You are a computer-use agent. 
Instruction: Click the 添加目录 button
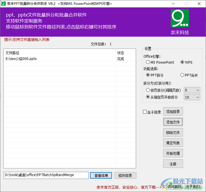pyautogui.click(x=173, y=112)
